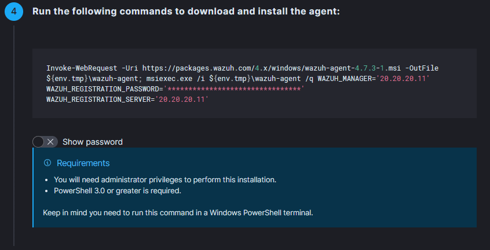Click the PowerShell 3.0 requirement line

click(x=117, y=190)
